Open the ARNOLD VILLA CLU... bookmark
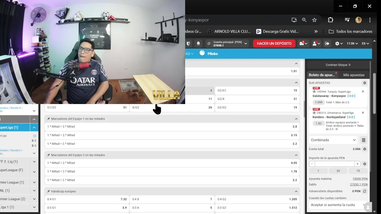The height and width of the screenshot is (214, 381). (x=229, y=32)
